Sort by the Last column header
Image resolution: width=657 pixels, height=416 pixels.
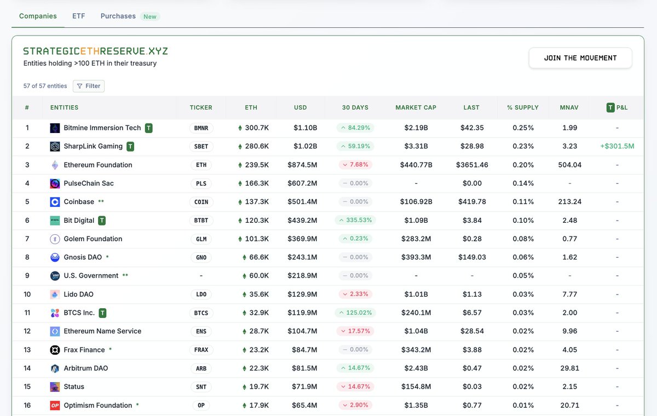point(471,108)
